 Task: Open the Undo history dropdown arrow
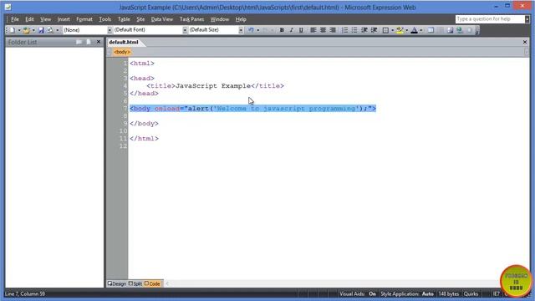pyautogui.click(x=258, y=30)
